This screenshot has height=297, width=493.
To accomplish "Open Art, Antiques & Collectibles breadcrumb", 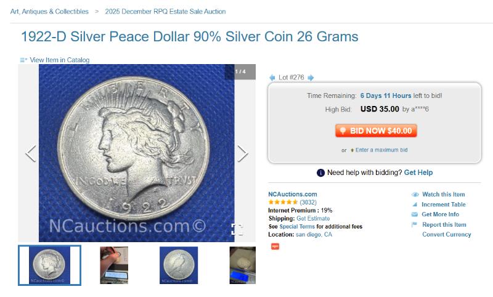I will [49, 12].
